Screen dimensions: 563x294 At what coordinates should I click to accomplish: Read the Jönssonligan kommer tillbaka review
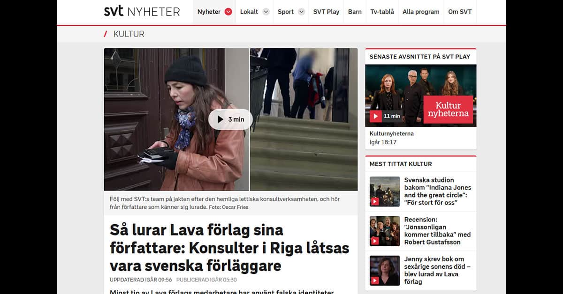point(437,231)
